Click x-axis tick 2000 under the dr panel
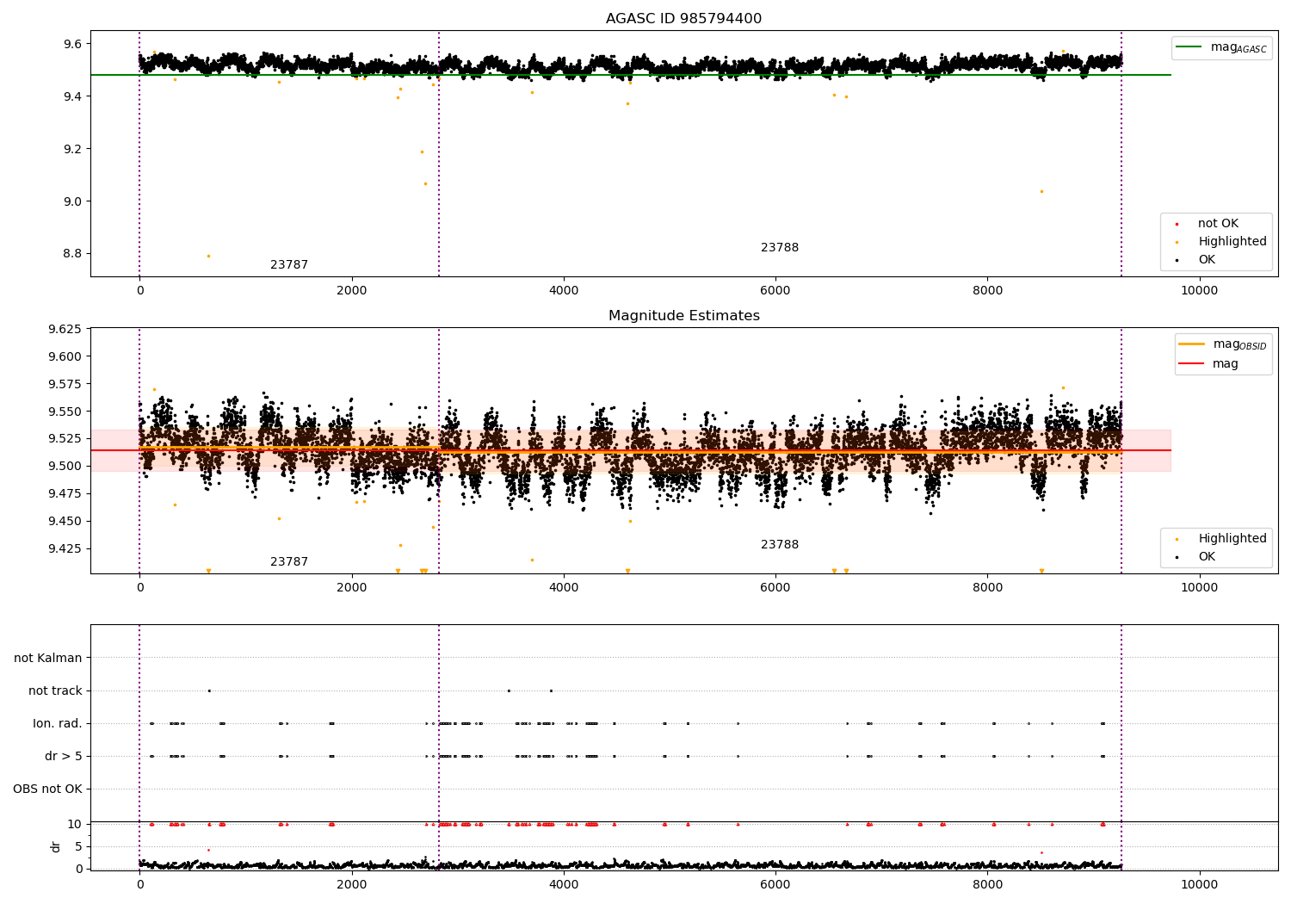1291x904 pixels. point(352,884)
